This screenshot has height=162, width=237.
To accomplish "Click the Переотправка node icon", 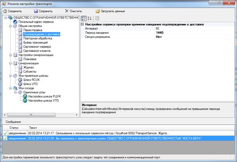I will pyautogui.click(x=20, y=30).
